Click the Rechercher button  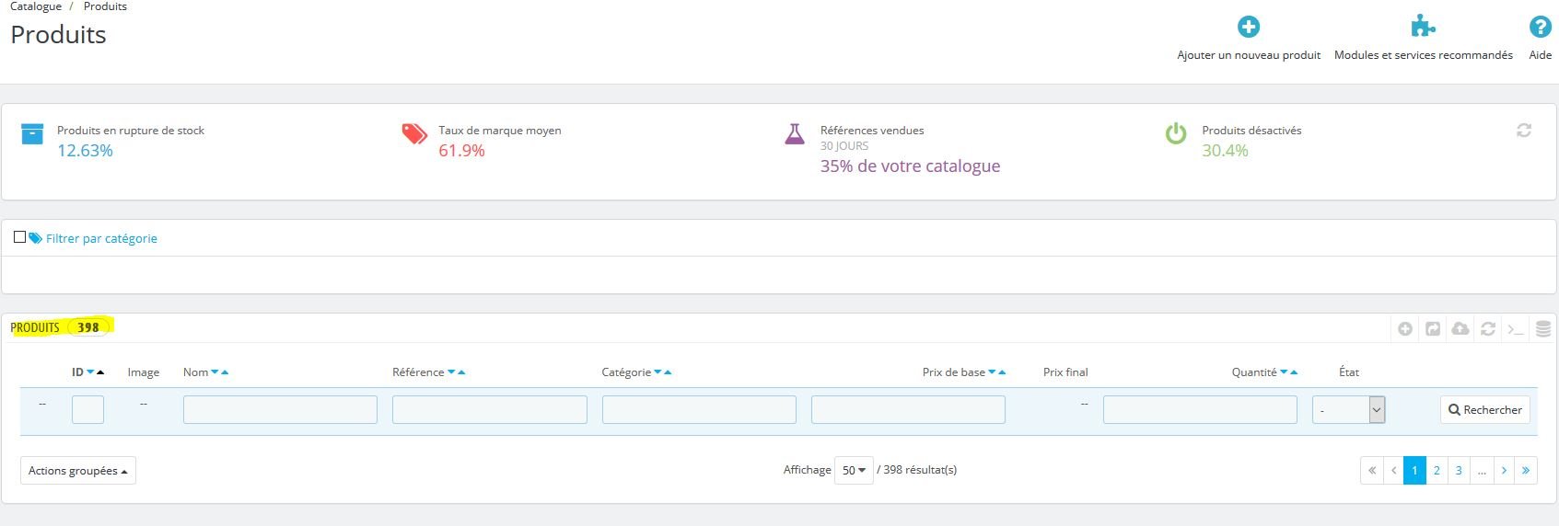(1485, 410)
